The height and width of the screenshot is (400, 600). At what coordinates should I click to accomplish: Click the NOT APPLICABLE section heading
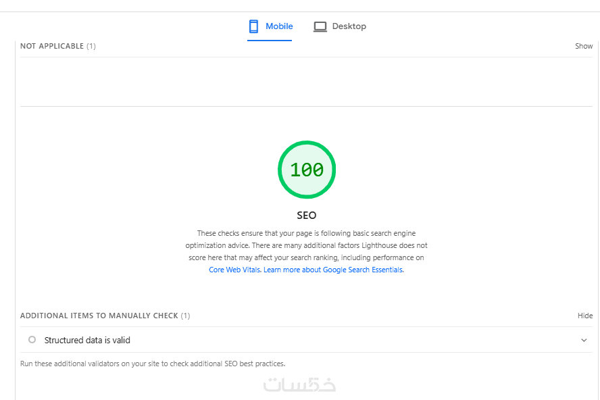coord(52,46)
